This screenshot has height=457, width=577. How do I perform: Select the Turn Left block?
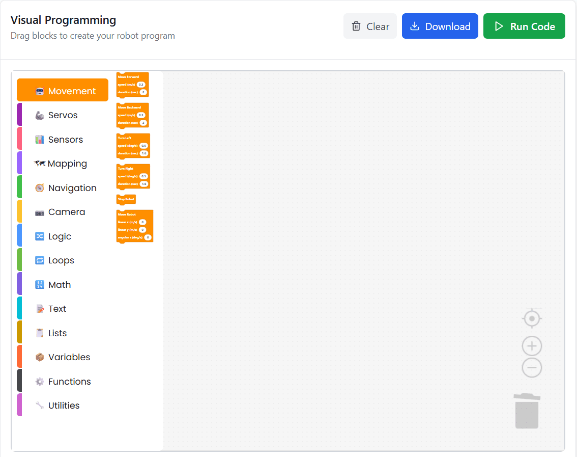126,138
